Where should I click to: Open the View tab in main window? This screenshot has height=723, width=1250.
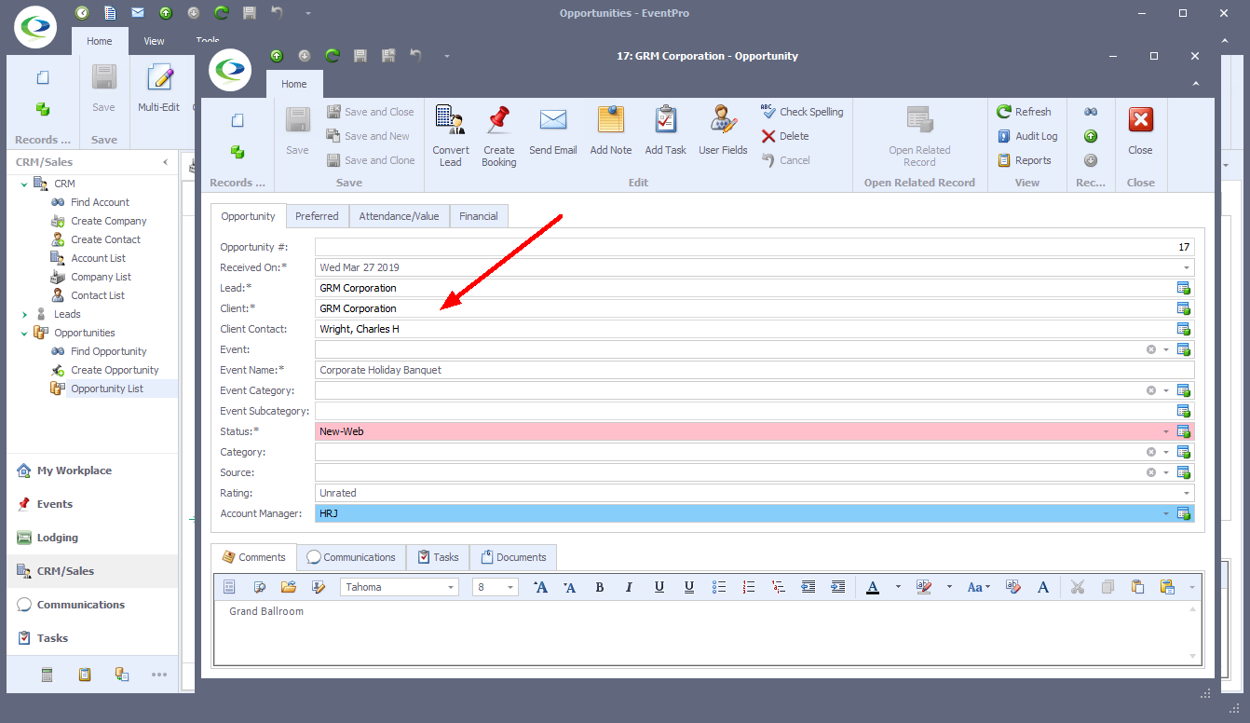[154, 41]
